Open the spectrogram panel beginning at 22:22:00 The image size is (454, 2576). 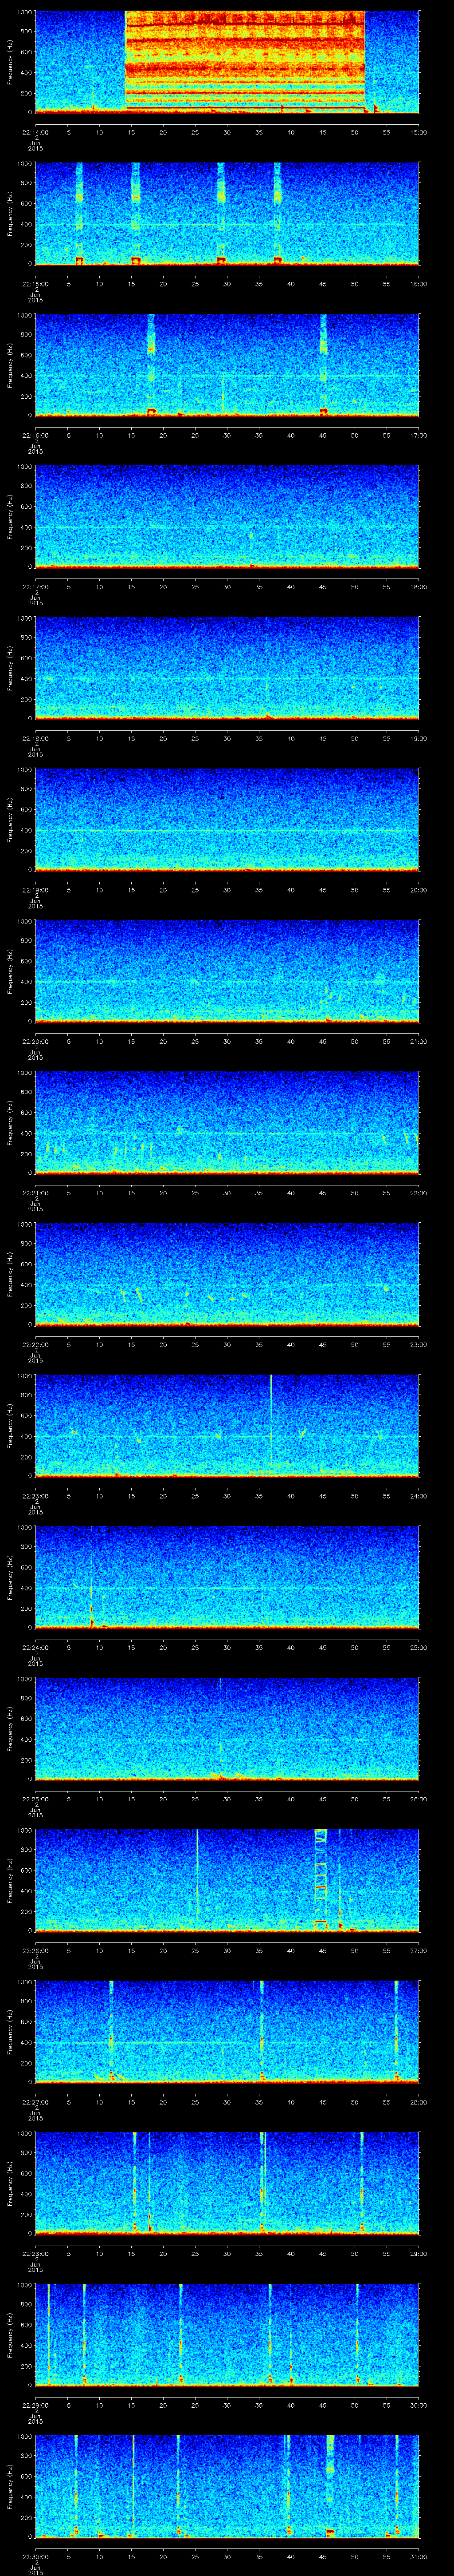pos(227,1274)
